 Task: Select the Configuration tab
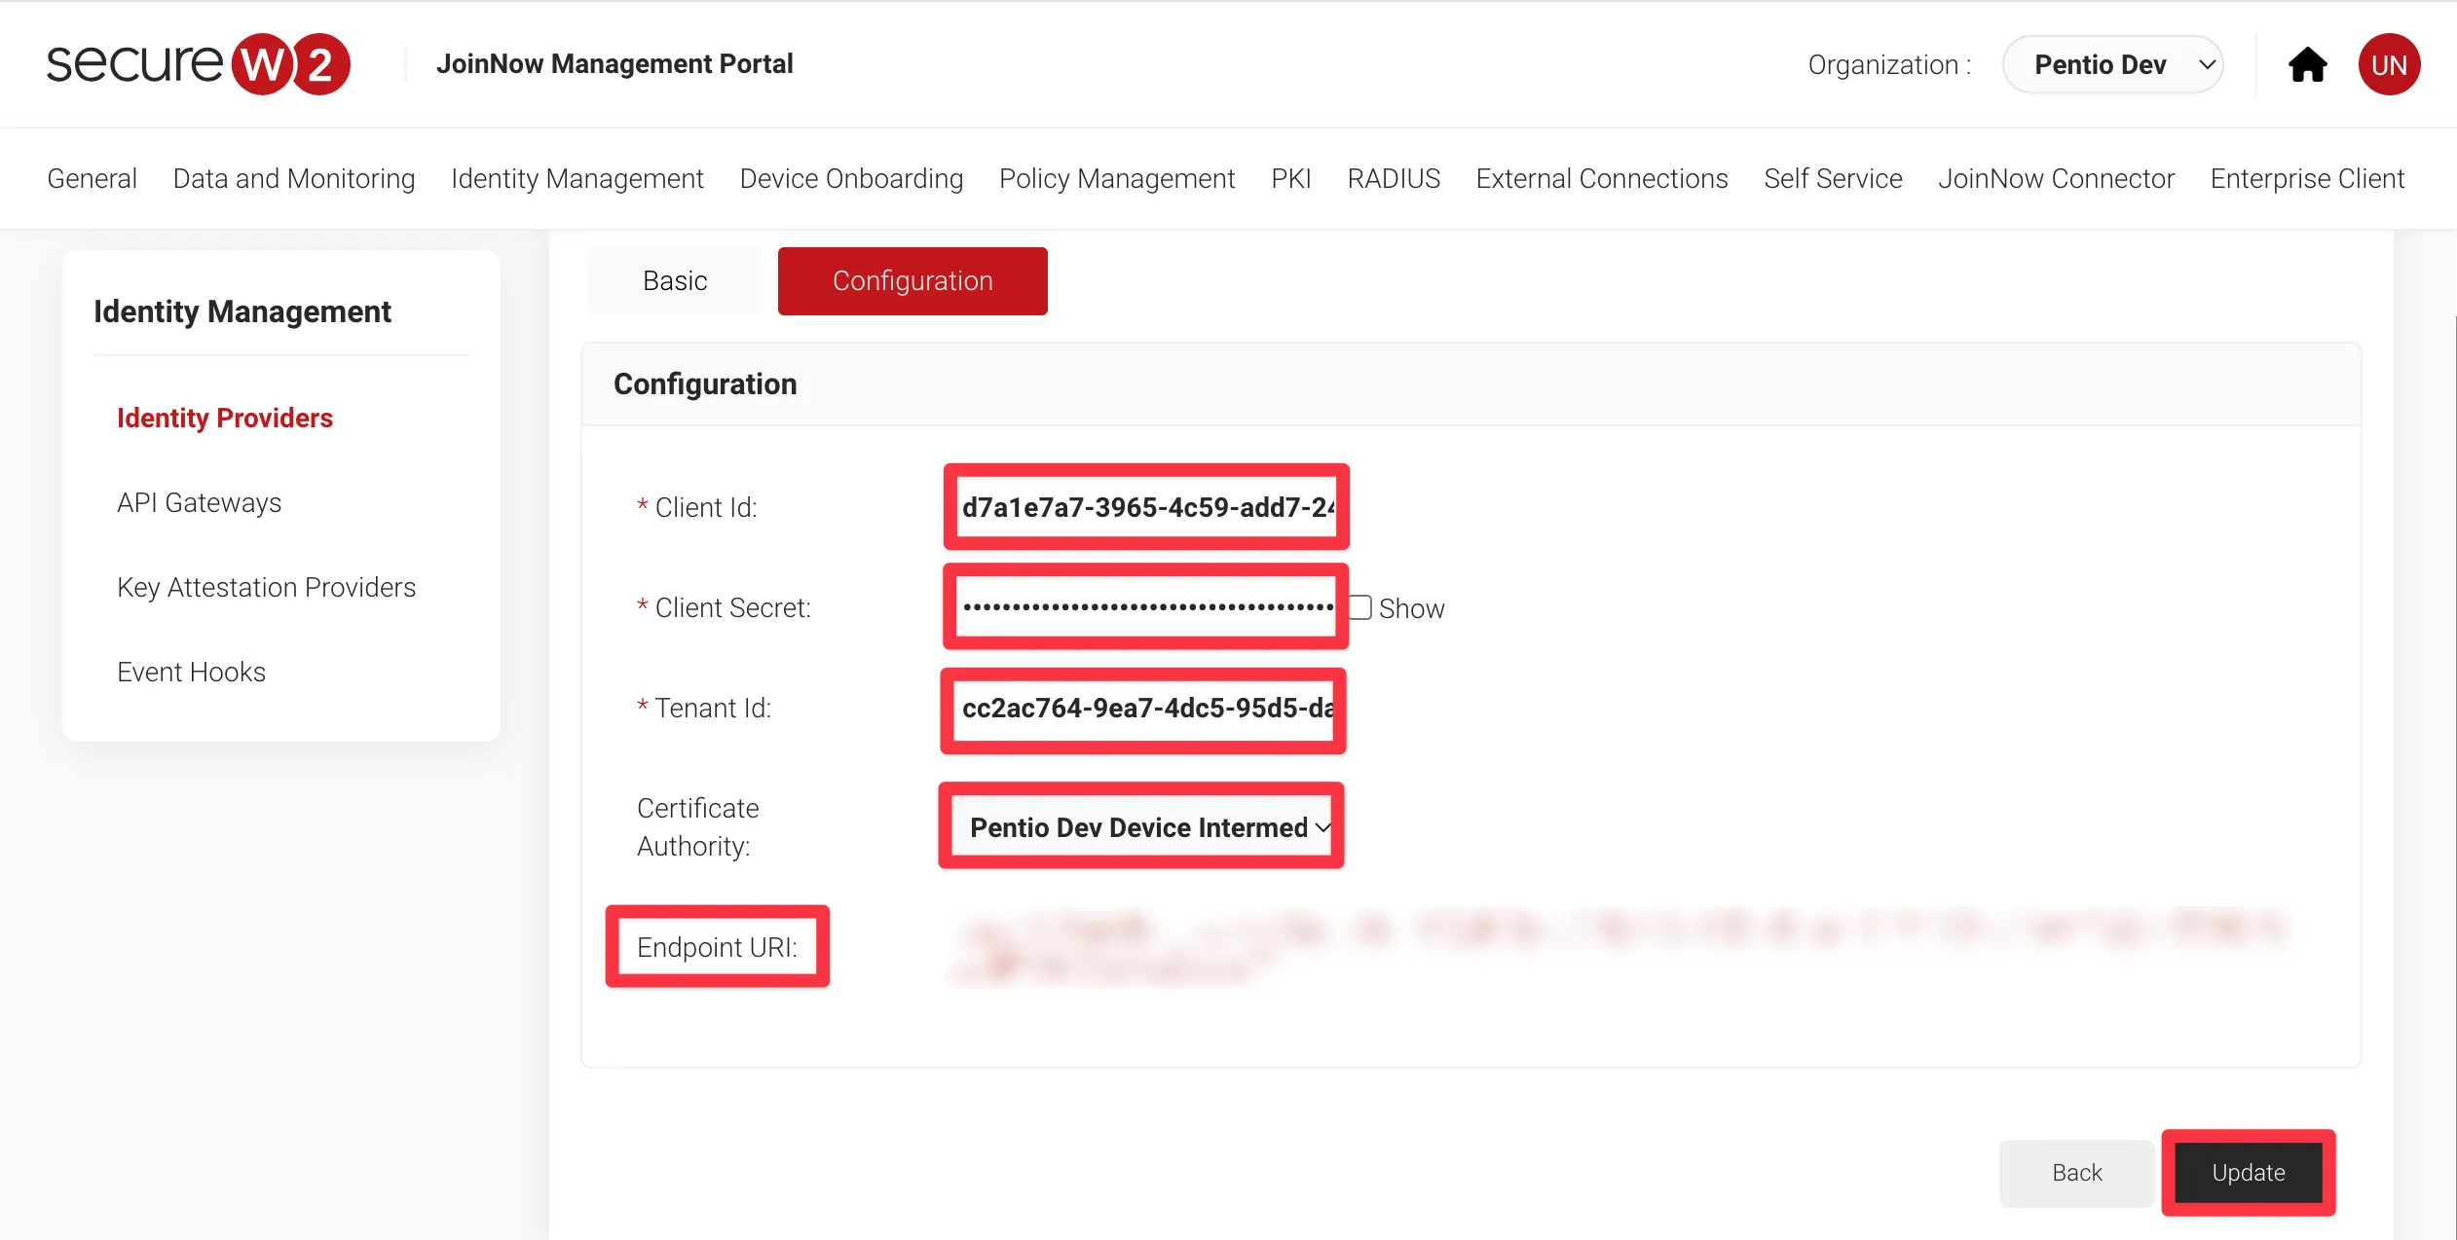(912, 281)
